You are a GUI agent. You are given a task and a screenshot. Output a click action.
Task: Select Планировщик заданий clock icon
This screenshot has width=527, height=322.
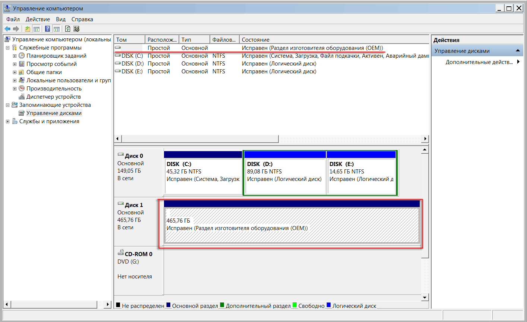[x=22, y=55]
